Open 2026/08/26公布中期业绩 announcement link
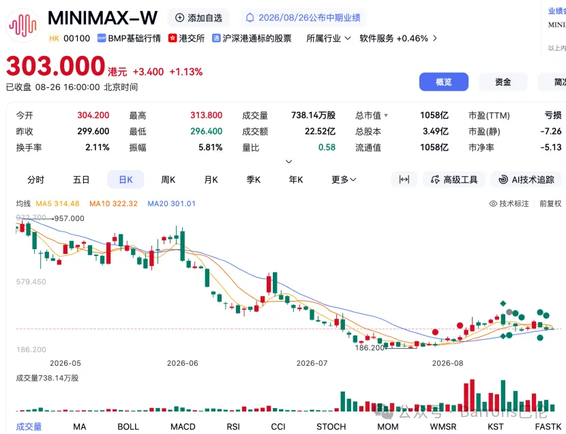 pyautogui.click(x=310, y=18)
